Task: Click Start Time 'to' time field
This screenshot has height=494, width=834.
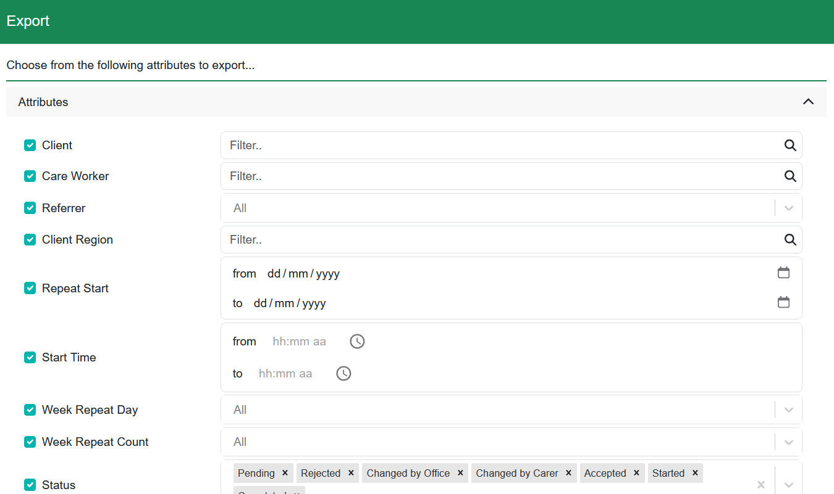Action: click(285, 373)
